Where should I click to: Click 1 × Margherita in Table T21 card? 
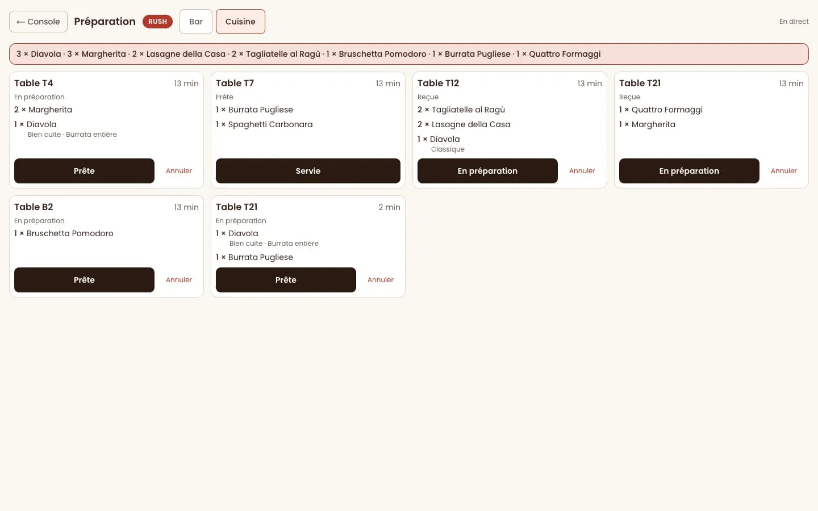point(647,124)
